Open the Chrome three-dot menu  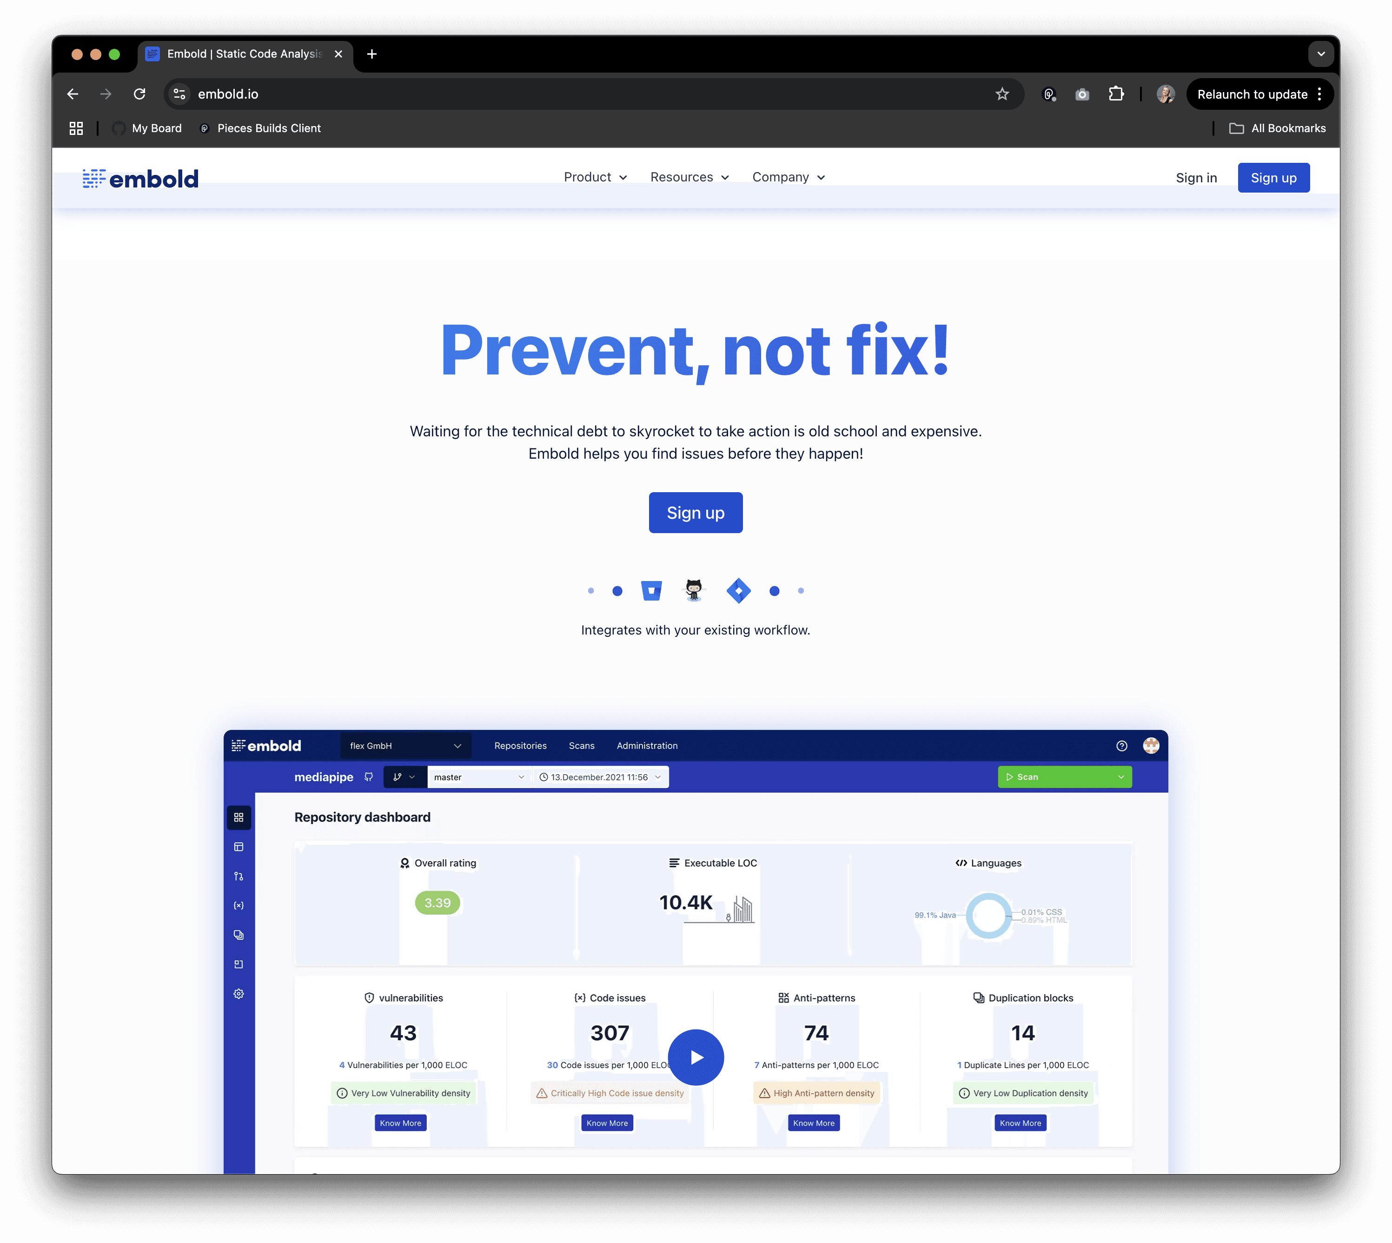1319,94
